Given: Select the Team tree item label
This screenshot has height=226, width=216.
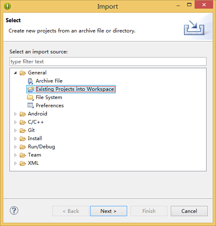Looking at the screenshot, I should tap(35, 155).
